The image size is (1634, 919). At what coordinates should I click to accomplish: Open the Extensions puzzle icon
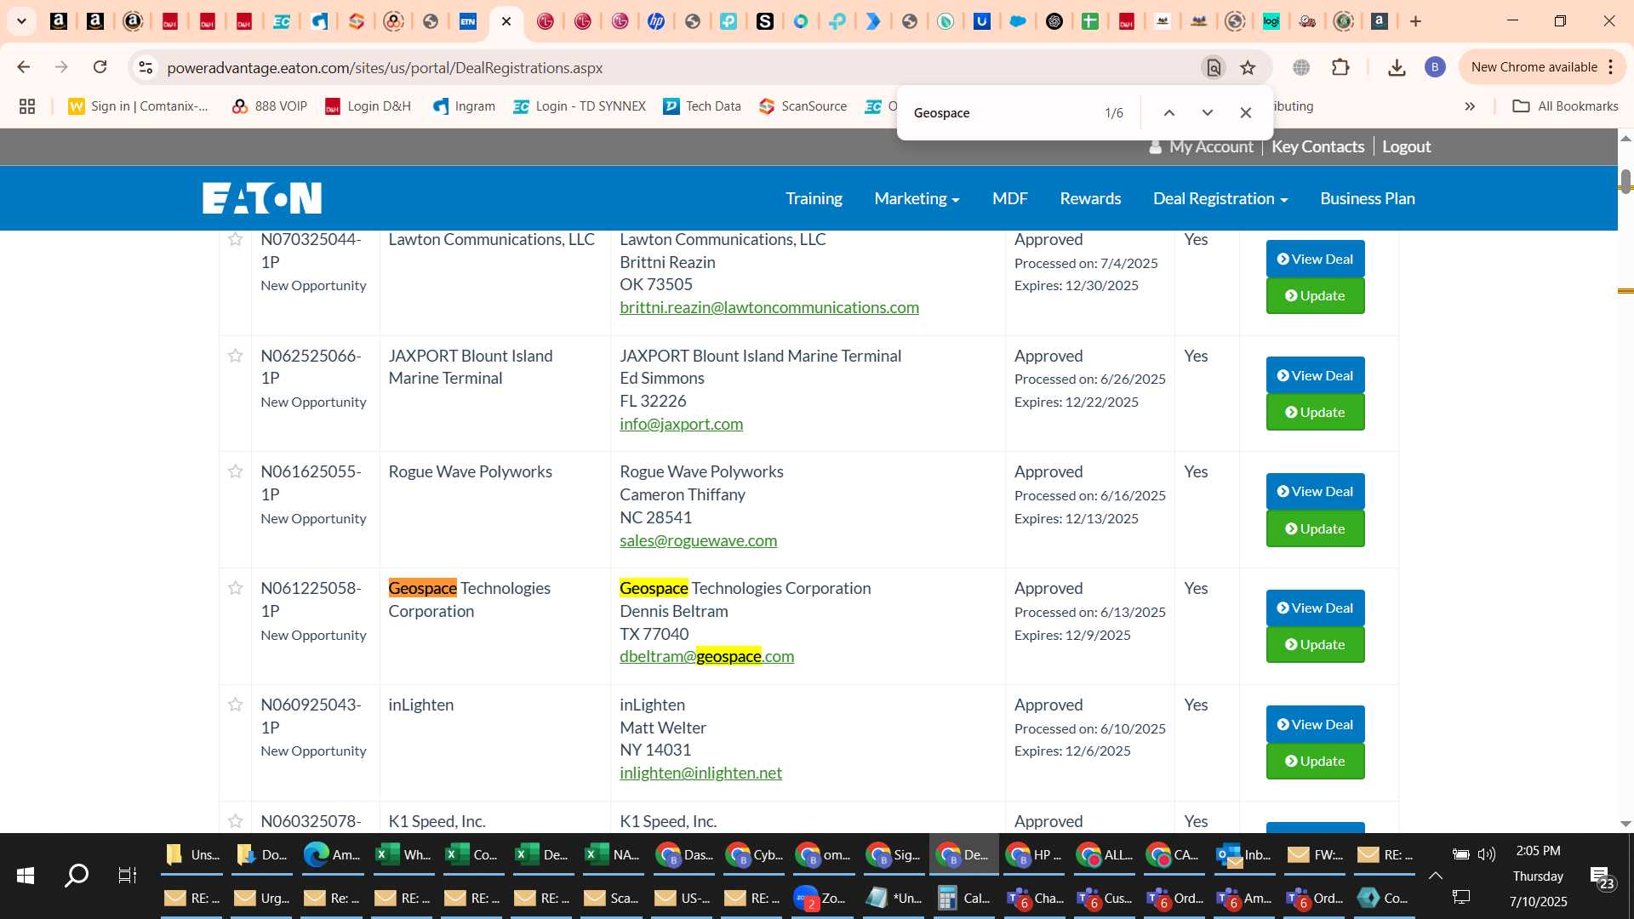click(1340, 67)
